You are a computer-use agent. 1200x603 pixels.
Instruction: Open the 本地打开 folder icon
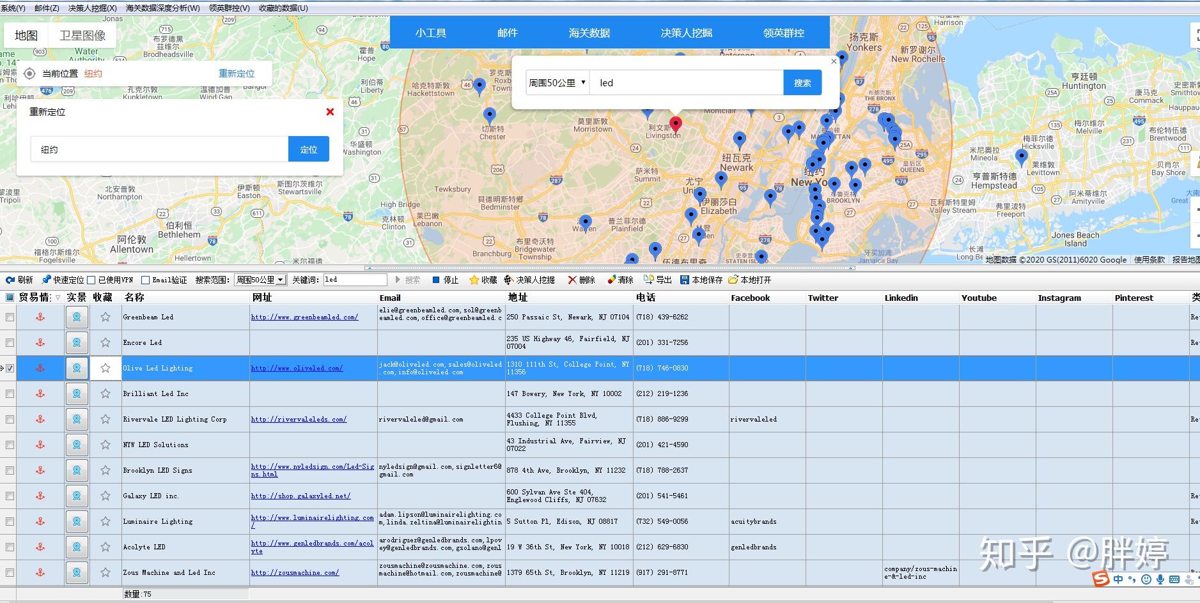(x=733, y=280)
